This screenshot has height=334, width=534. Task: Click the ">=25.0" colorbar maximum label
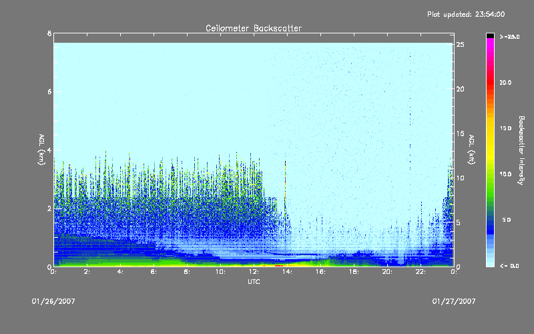509,37
